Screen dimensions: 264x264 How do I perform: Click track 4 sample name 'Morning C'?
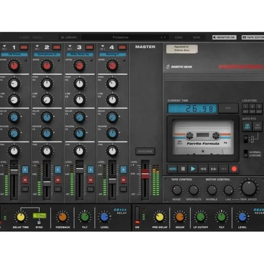(112, 54)
